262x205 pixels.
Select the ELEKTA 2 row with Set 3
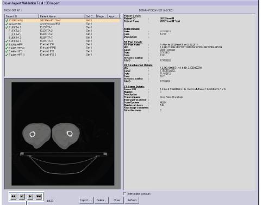[x=63, y=38]
